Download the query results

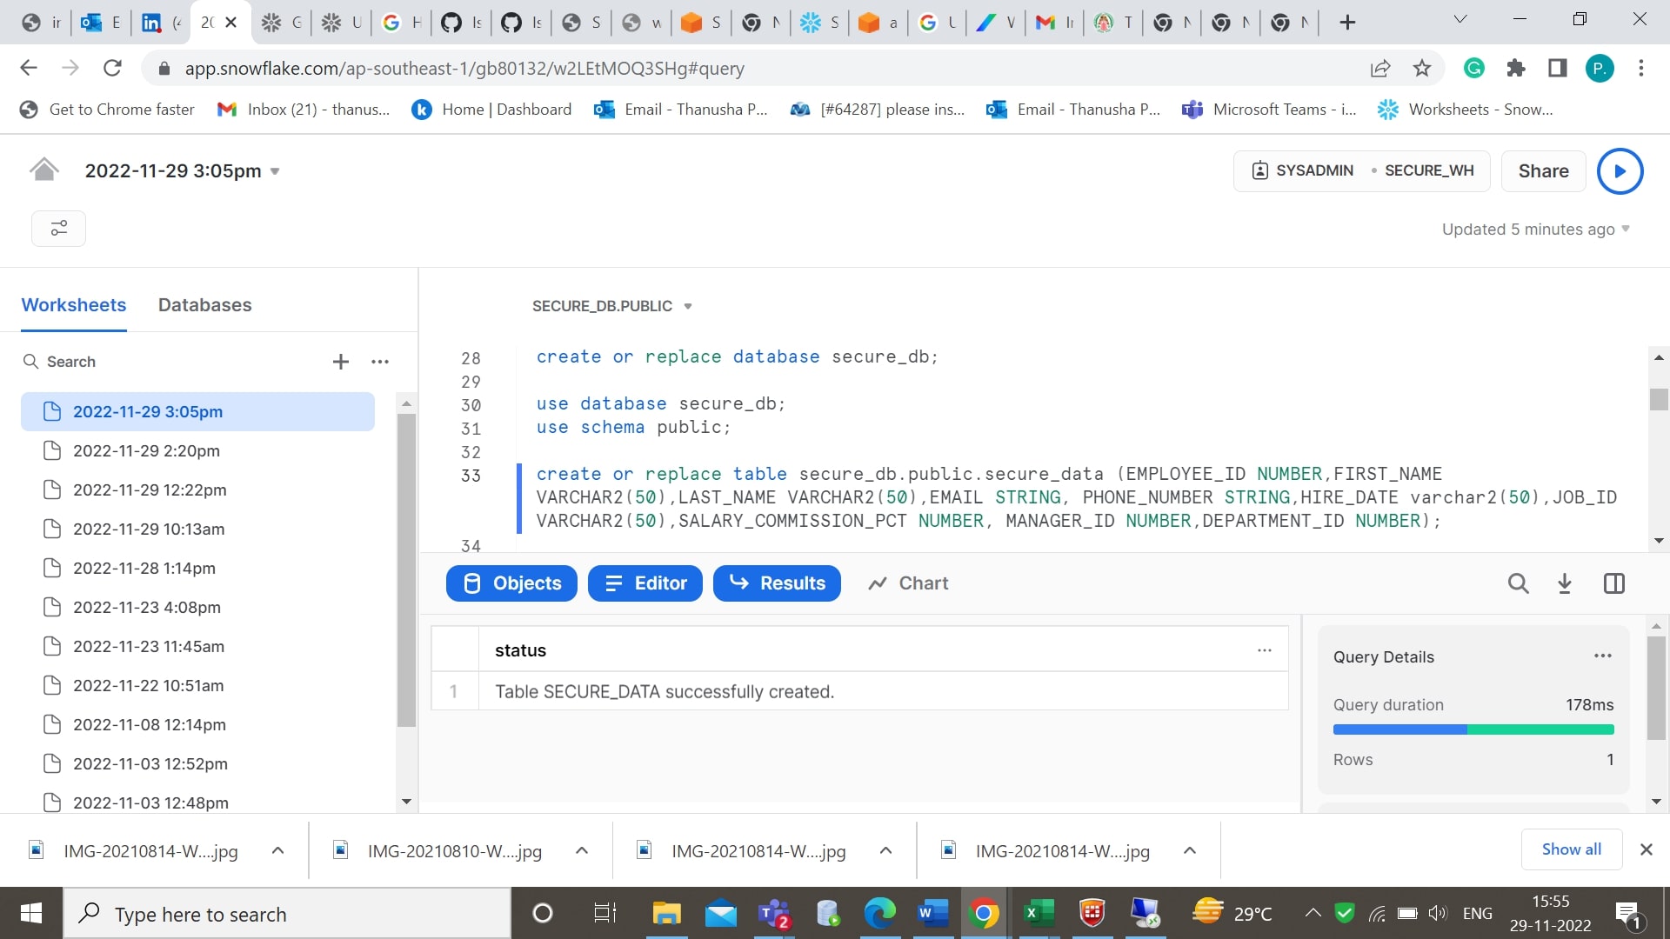[x=1565, y=583]
